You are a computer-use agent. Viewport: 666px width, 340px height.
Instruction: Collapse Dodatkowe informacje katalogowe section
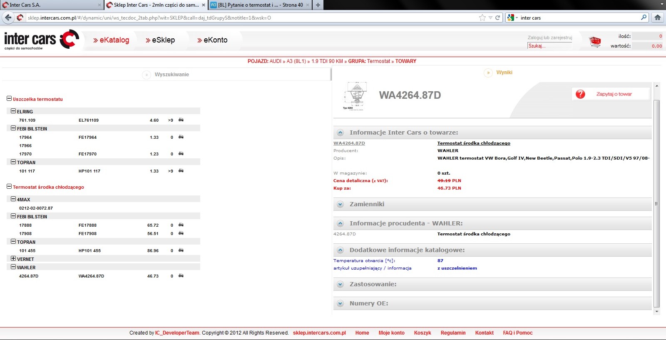click(x=340, y=250)
